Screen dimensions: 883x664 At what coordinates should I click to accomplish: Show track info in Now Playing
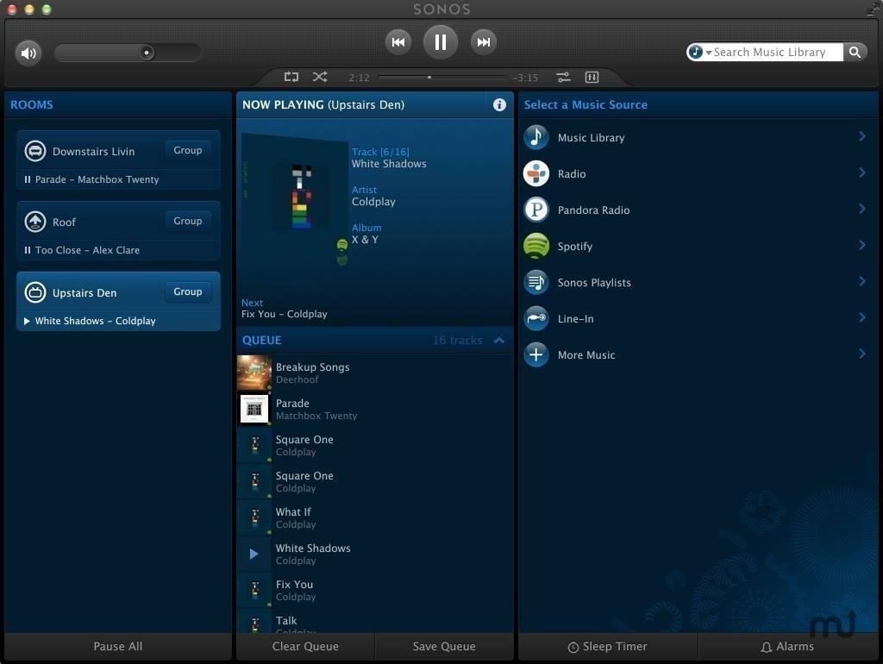(499, 104)
